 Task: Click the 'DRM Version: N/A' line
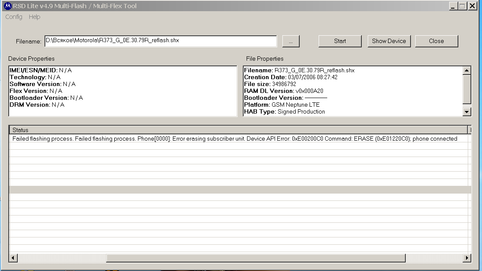coord(37,105)
